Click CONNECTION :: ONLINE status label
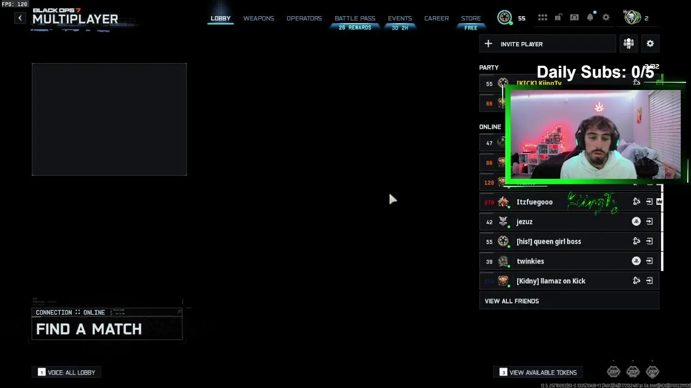This screenshot has width=691, height=388. pos(70,313)
